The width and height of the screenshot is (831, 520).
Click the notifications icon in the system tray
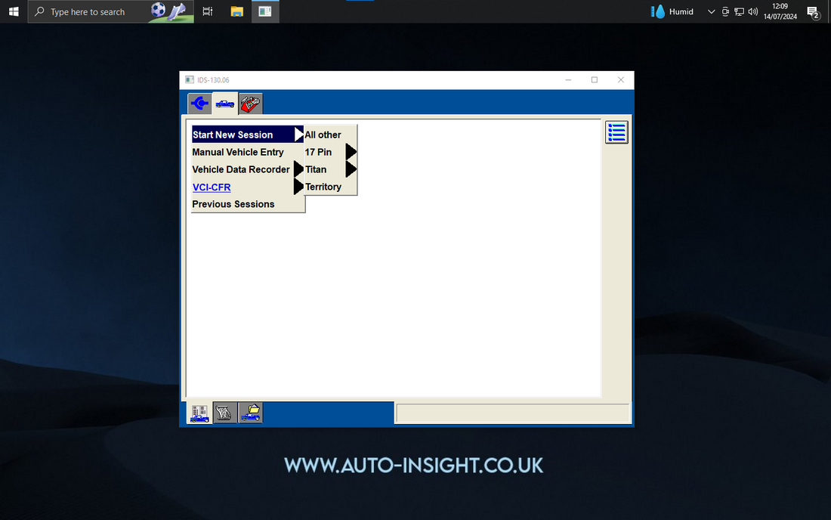pyautogui.click(x=813, y=11)
